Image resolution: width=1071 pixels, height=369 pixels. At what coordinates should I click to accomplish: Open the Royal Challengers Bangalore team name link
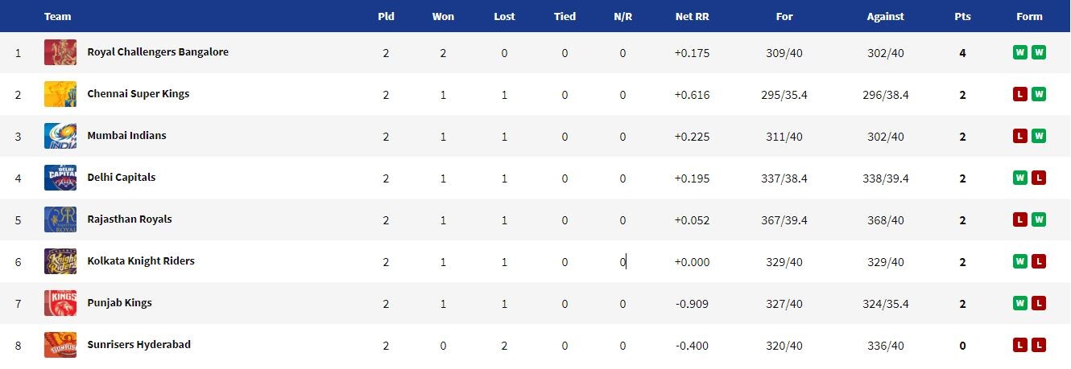coord(158,52)
